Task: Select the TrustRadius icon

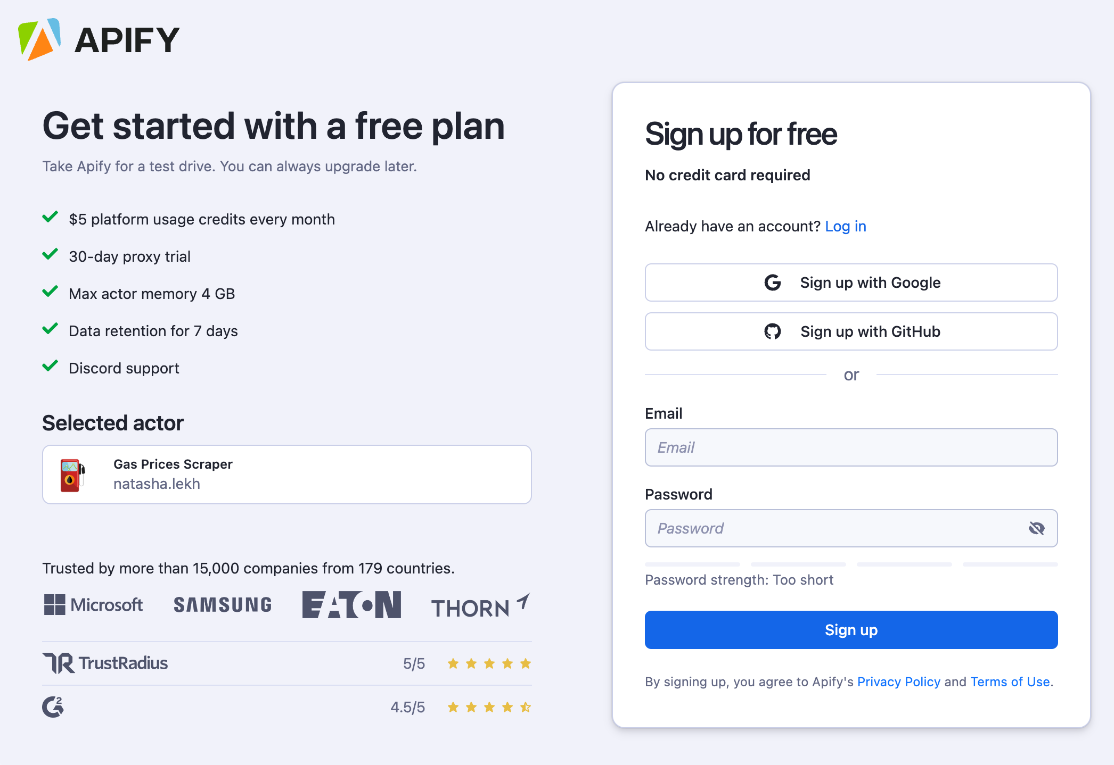Action: tap(60, 663)
